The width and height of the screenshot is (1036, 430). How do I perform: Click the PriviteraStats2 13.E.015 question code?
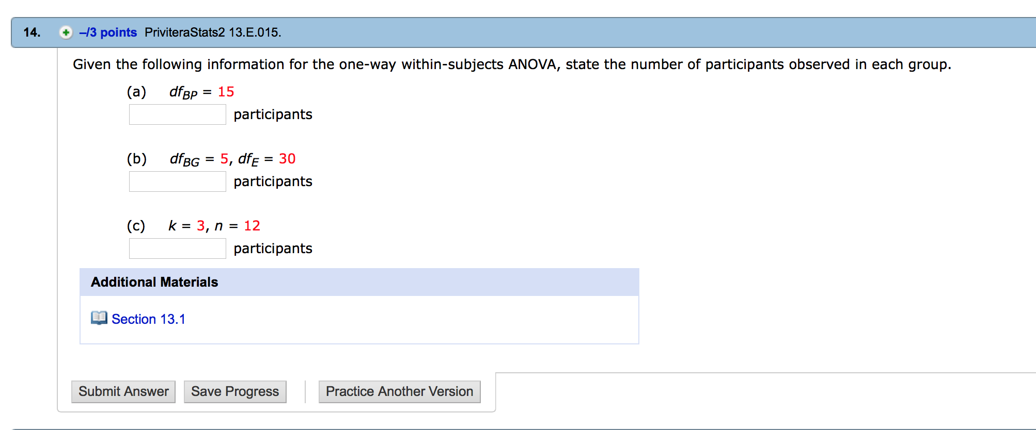coord(213,32)
